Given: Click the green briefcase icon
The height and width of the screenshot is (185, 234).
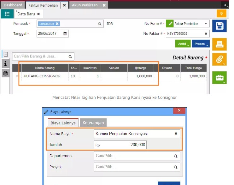Looking at the screenshot, I should click(x=219, y=77).
